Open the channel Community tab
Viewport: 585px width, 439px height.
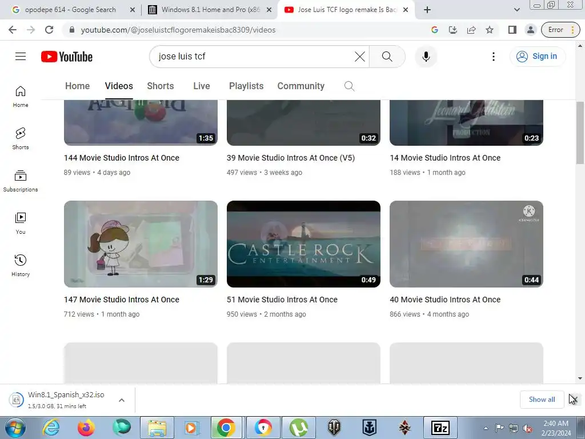coord(300,86)
